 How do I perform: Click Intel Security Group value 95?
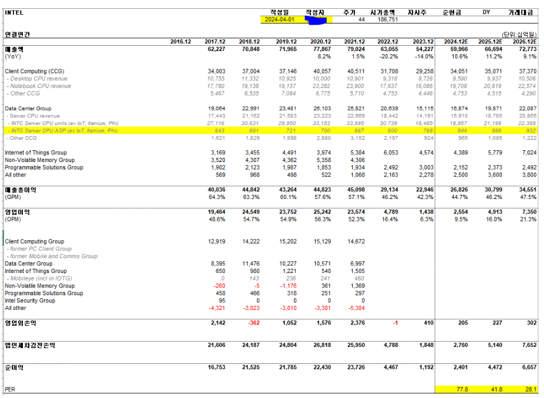click(222, 301)
